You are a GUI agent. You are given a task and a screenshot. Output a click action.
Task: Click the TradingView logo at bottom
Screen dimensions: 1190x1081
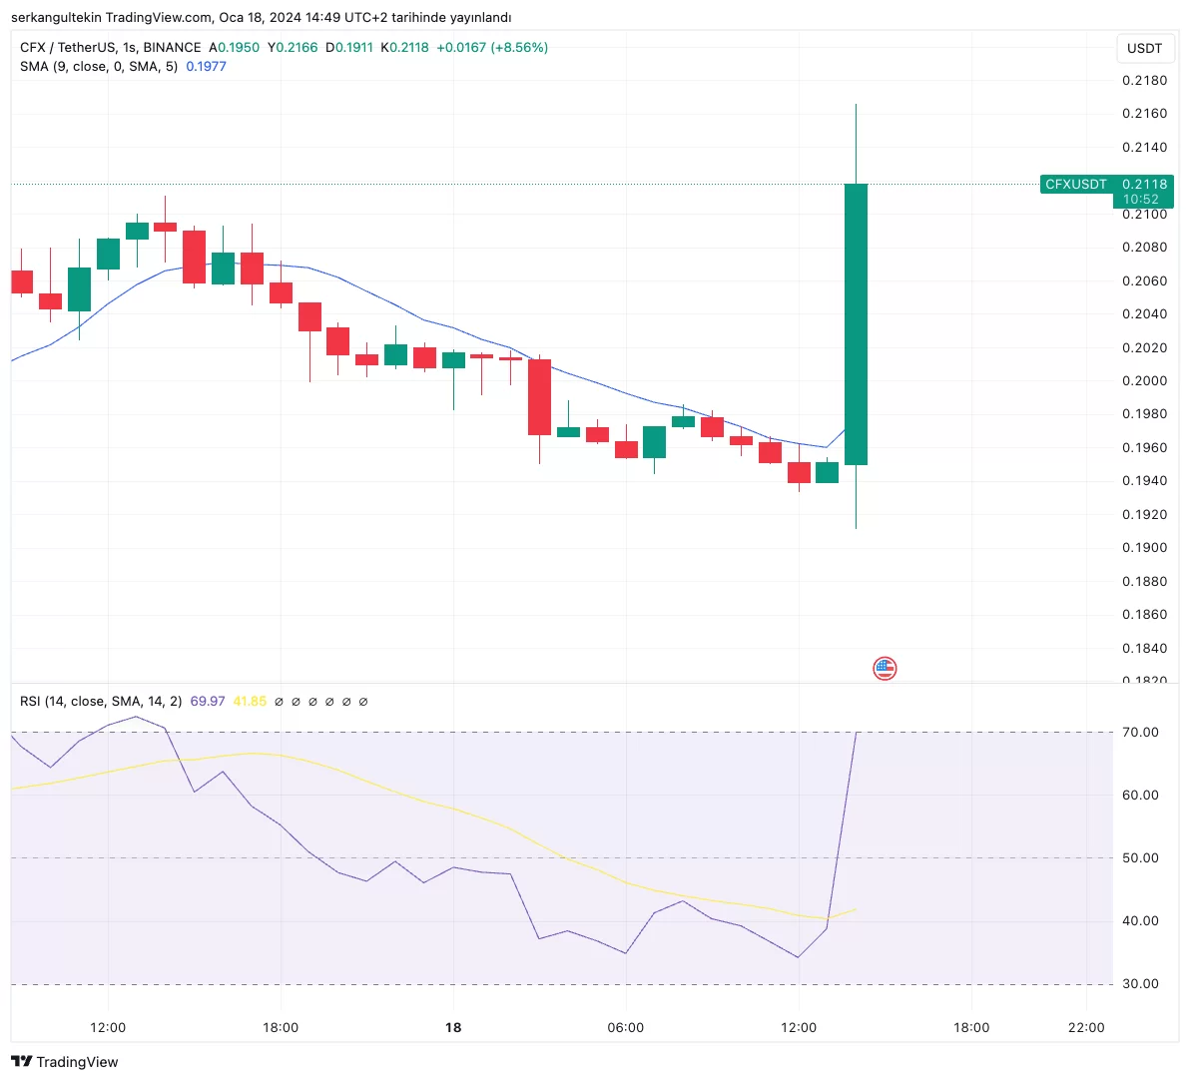65,1062
